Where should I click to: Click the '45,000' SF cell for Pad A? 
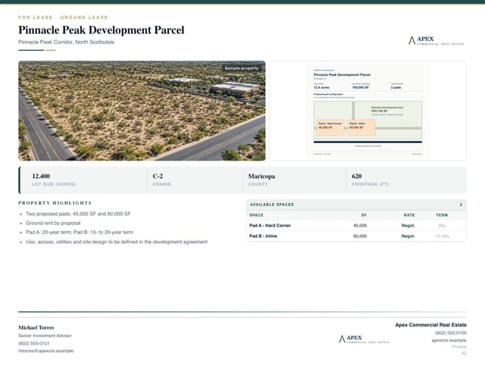point(360,226)
